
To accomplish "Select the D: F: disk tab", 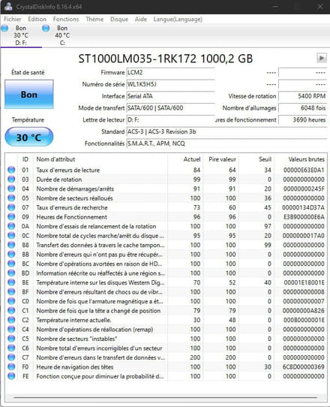I will (21, 35).
